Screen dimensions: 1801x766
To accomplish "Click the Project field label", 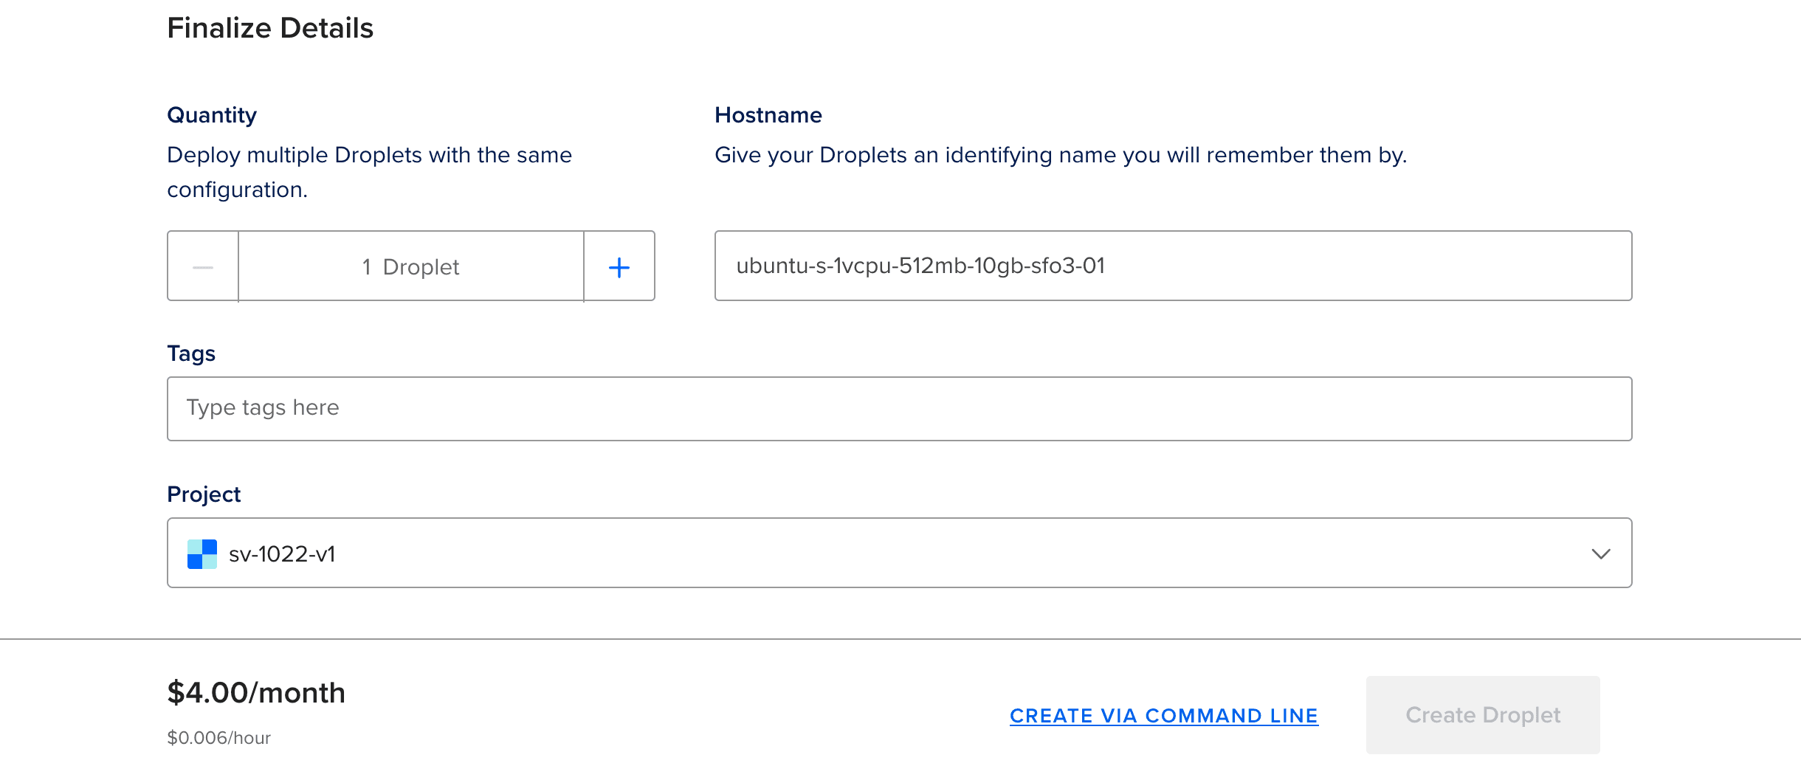I will 204,494.
